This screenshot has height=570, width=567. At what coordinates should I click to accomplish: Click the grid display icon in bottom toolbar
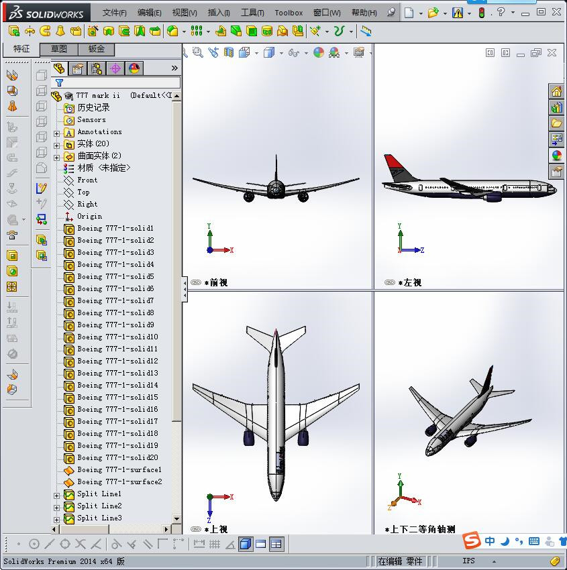(x=214, y=544)
